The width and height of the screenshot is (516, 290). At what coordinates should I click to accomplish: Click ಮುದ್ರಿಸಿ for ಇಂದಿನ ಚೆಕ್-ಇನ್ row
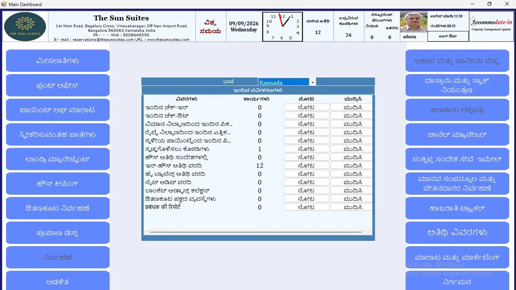[x=352, y=107]
